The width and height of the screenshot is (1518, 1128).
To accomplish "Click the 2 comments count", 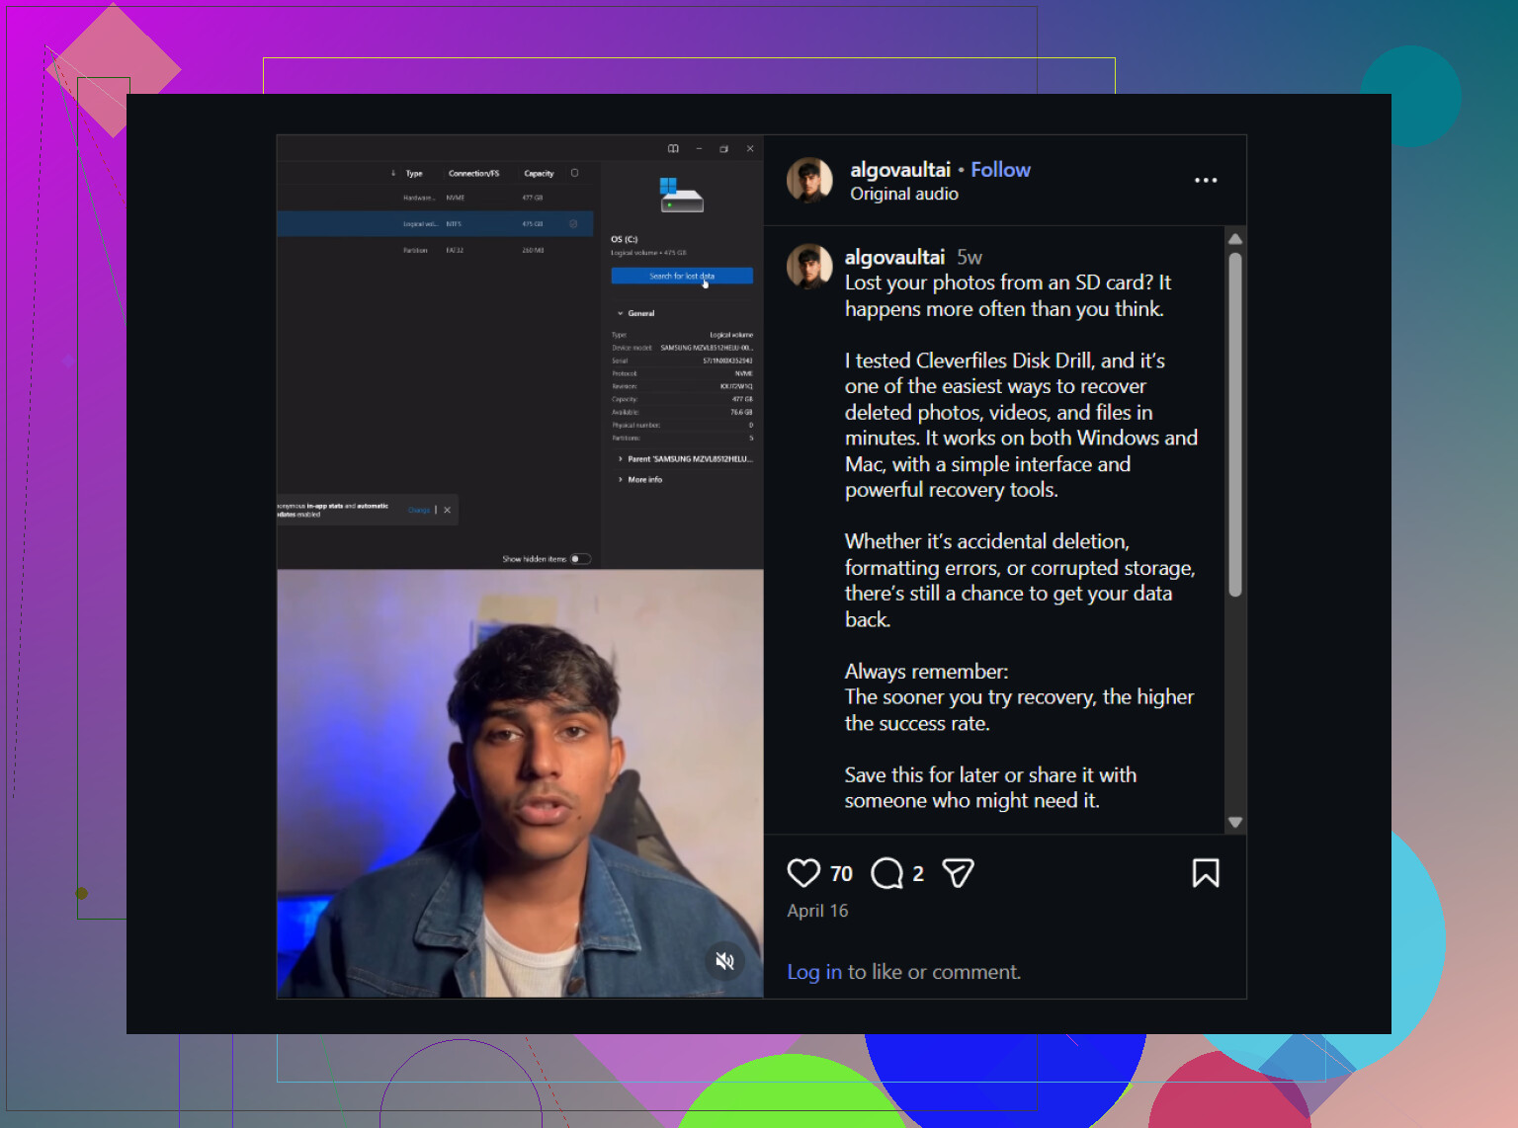I will 918,874.
